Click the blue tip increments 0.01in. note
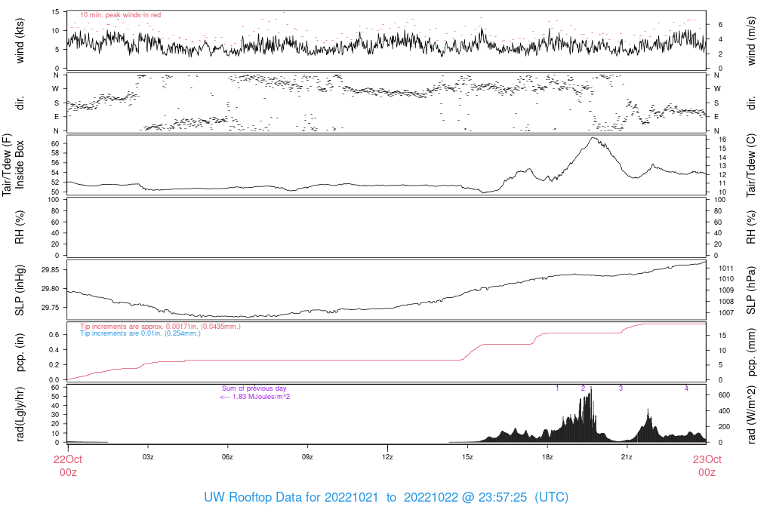Screen dimensions: 773x528 coord(140,333)
